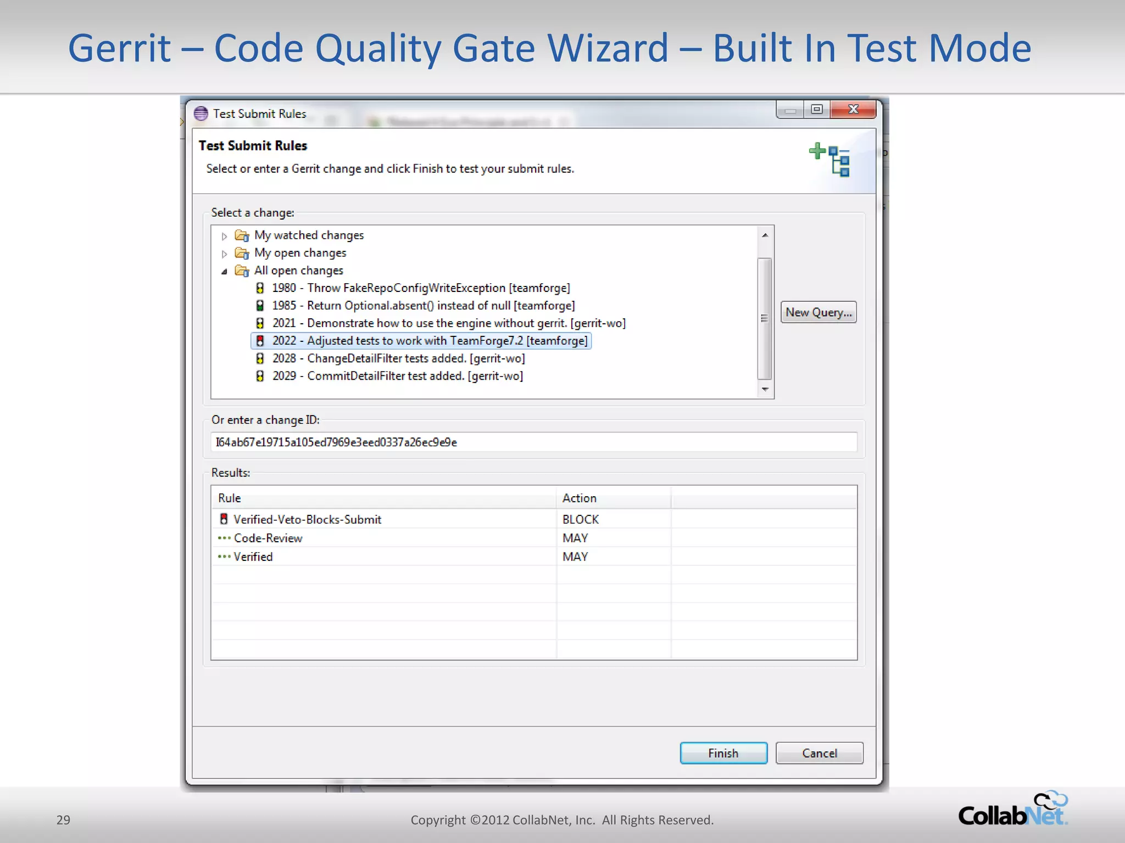Open the New Query dialog

pos(818,312)
